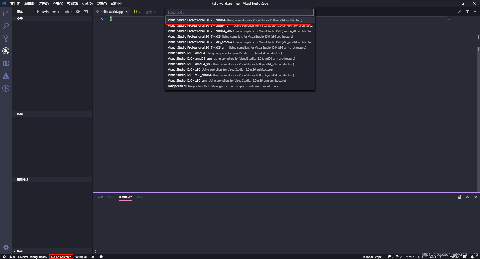The height and width of the screenshot is (259, 480).
Task: Select Visual Studio Professional 2017 - x86_arm kit
Action: (x=240, y=47)
